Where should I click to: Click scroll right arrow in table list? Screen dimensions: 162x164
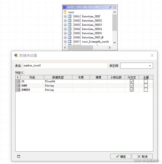[110, 47]
